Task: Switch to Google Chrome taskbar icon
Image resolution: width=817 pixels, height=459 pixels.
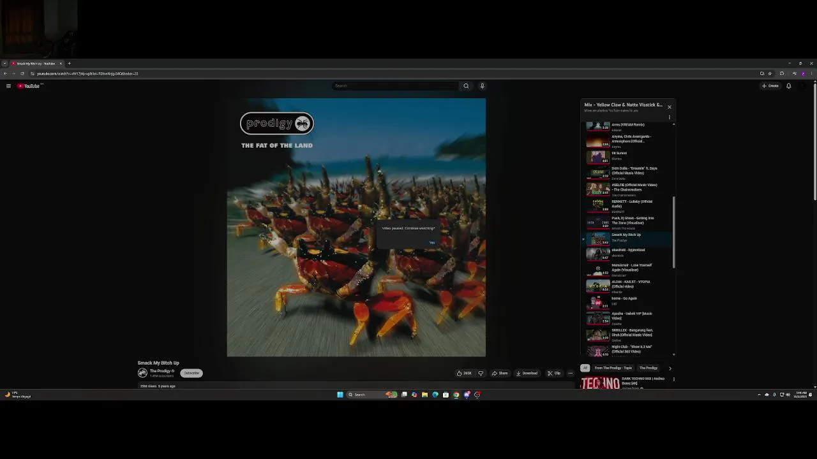Action: point(456,395)
